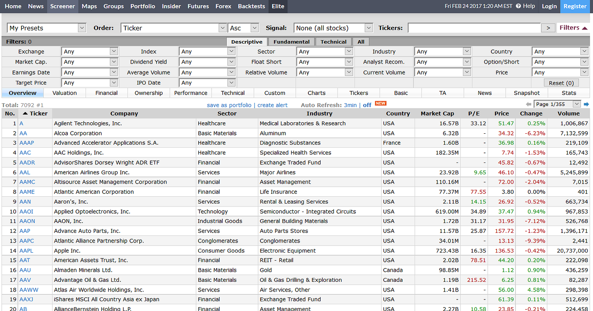Click Agilent Technologies, Inc. company name
The image size is (593, 311).
coord(88,123)
